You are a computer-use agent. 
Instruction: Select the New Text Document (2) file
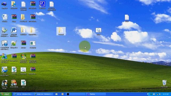[x=52, y=6]
